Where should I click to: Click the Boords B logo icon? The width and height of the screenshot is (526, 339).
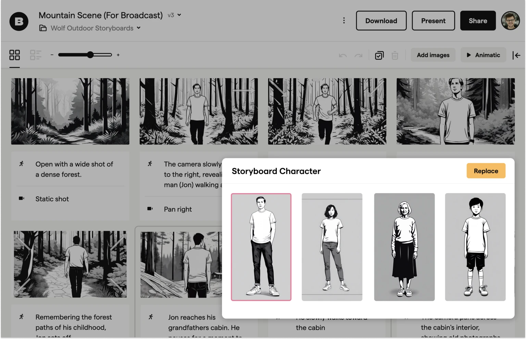click(19, 21)
